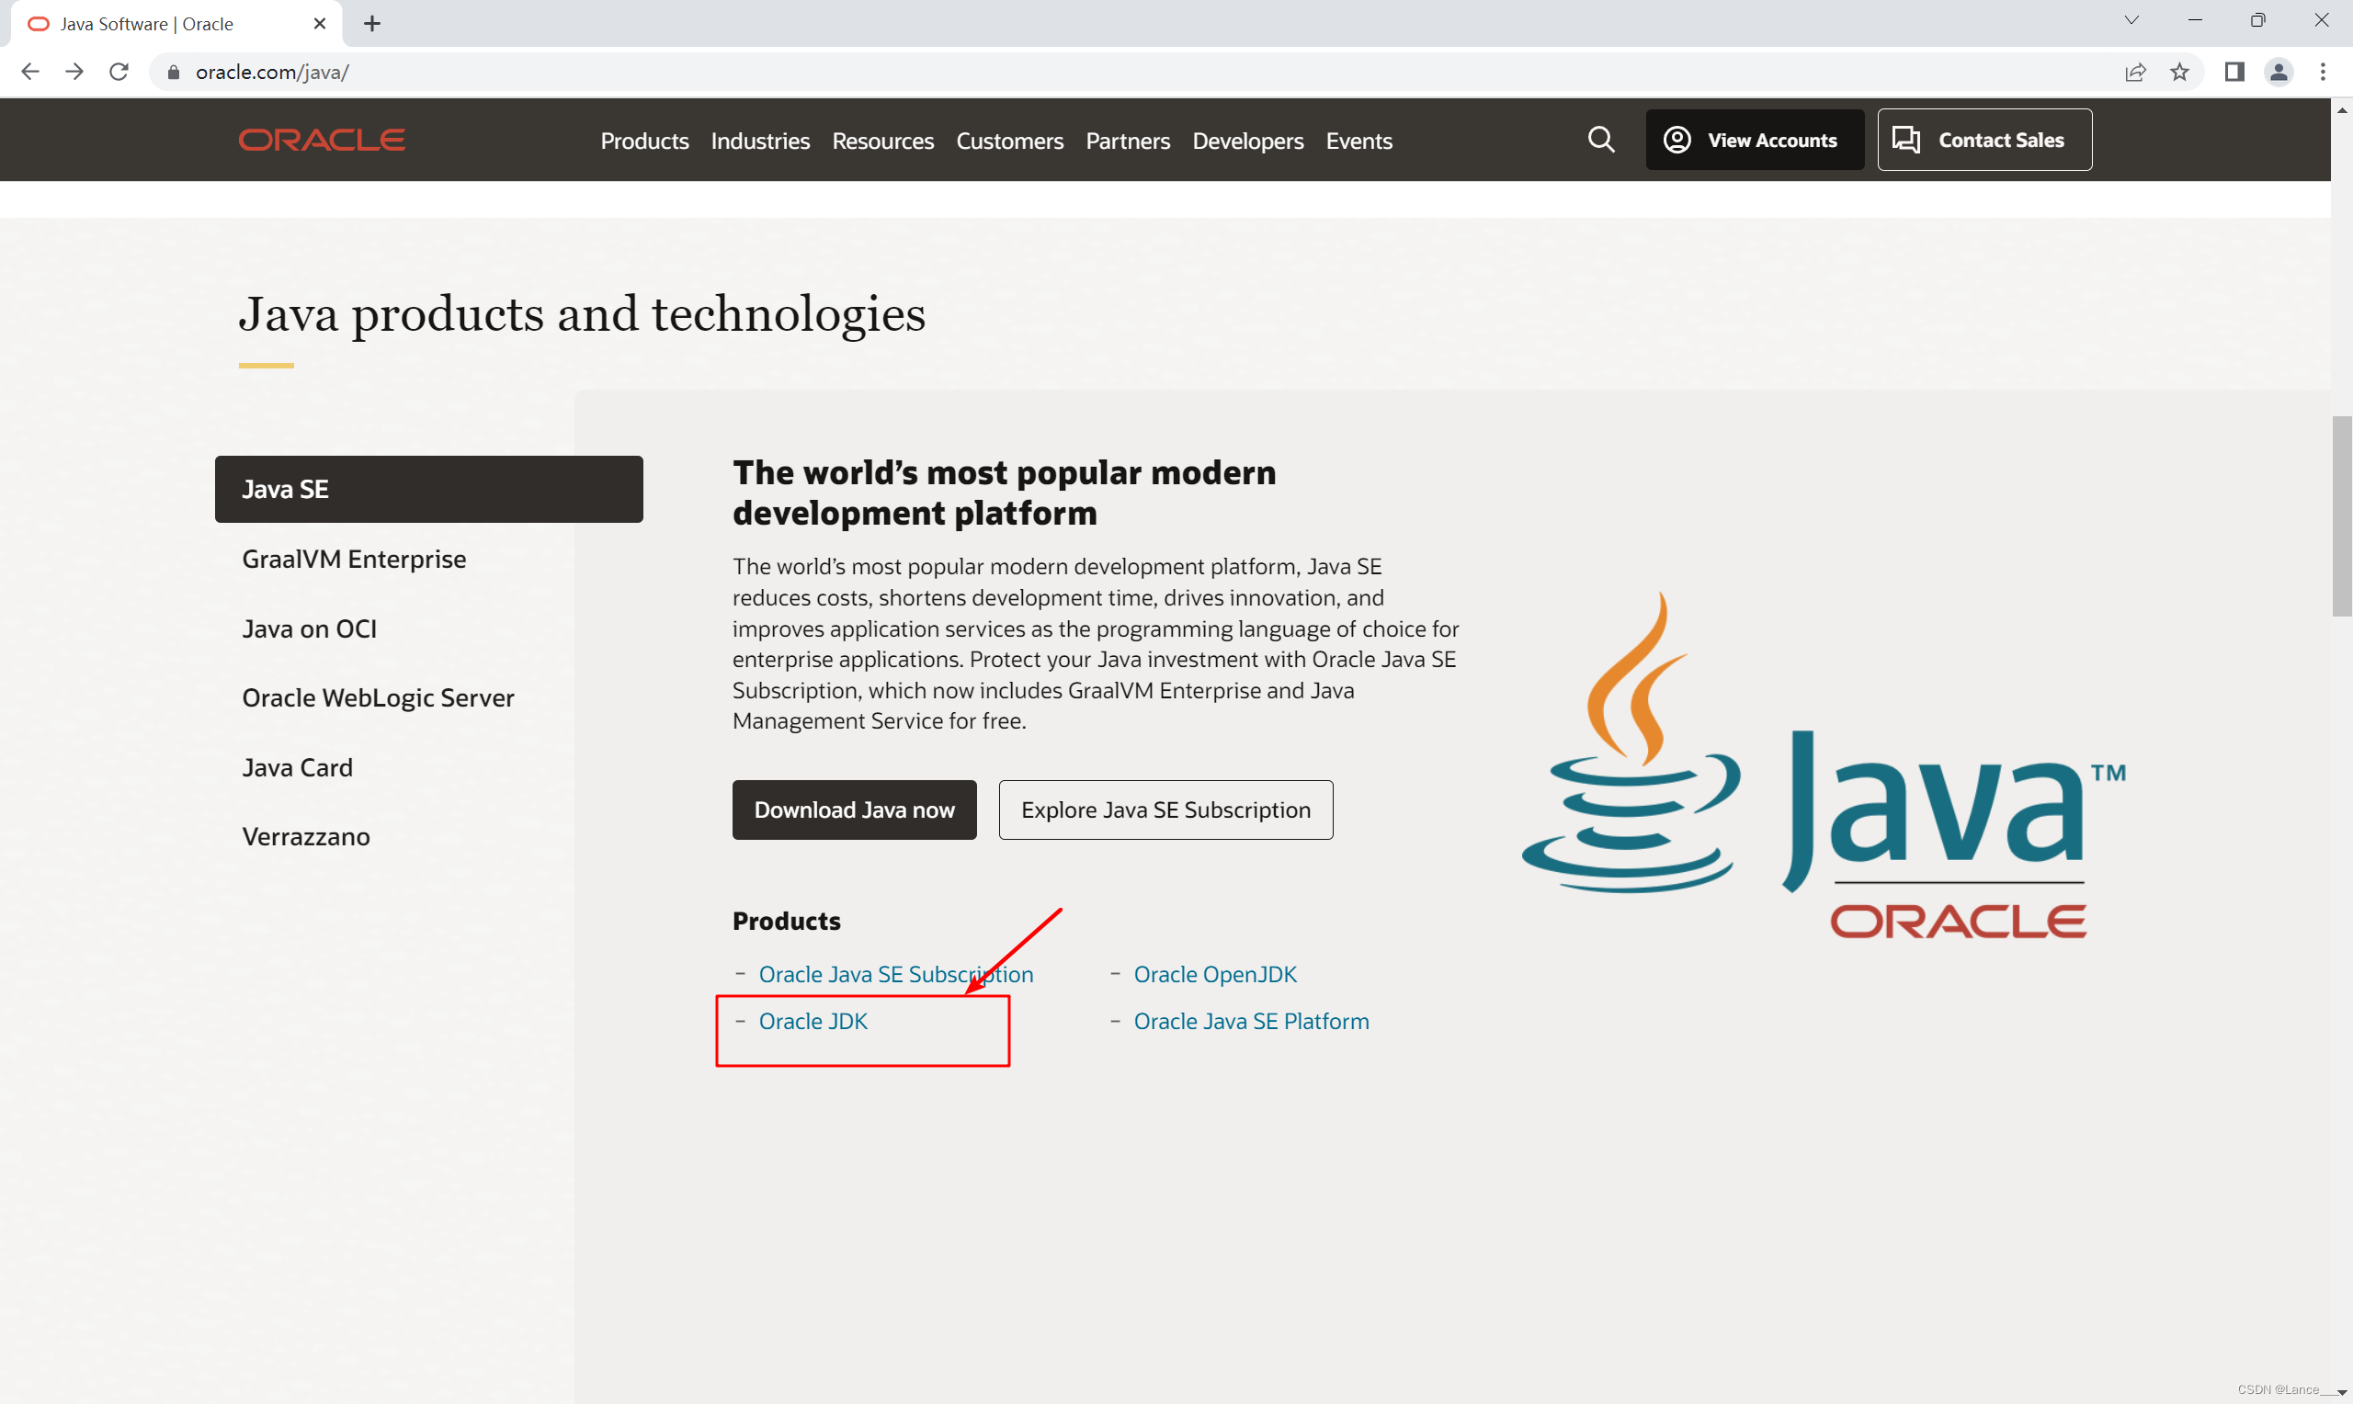Viewport: 2353px width, 1404px height.
Task: Expand the tab search chevron
Action: (2131, 20)
